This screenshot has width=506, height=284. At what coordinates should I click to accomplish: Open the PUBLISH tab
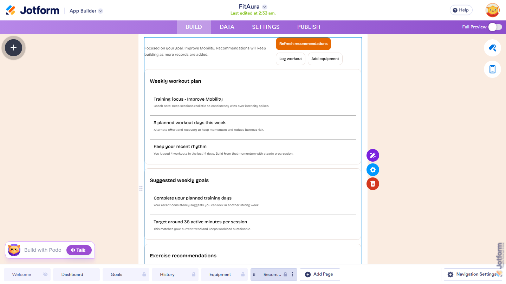[309, 27]
